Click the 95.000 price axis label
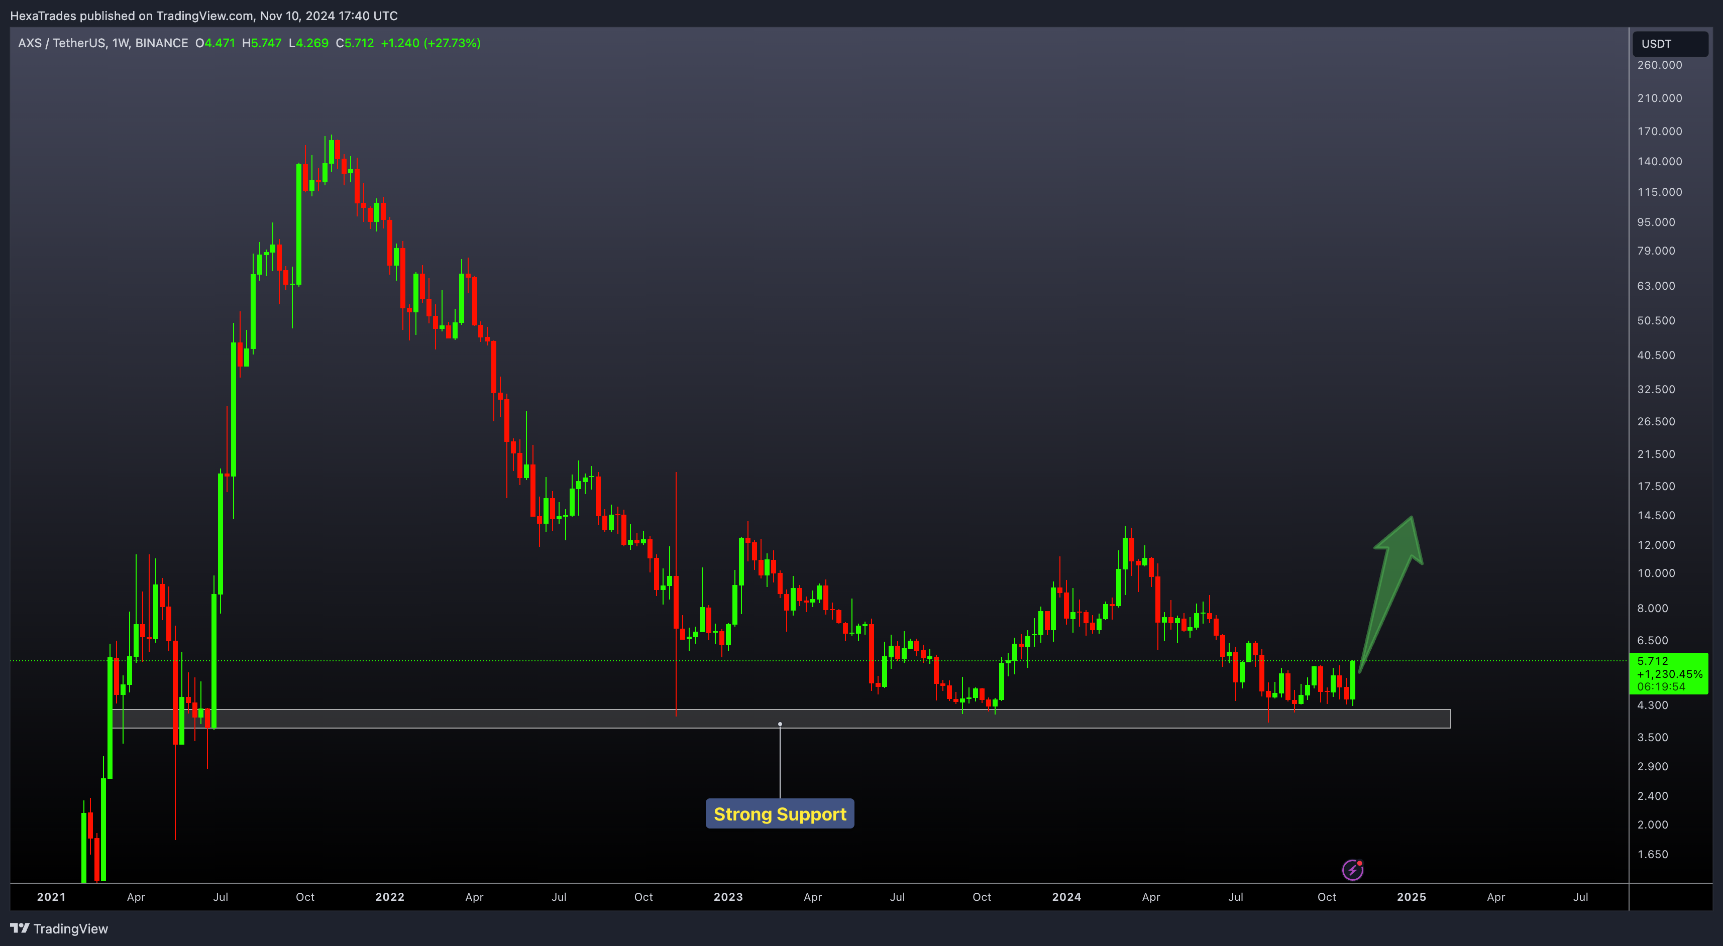Viewport: 1723px width, 946px height. [x=1656, y=222]
